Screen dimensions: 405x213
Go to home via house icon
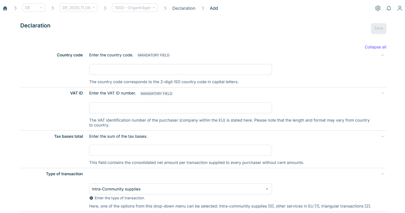(5, 8)
